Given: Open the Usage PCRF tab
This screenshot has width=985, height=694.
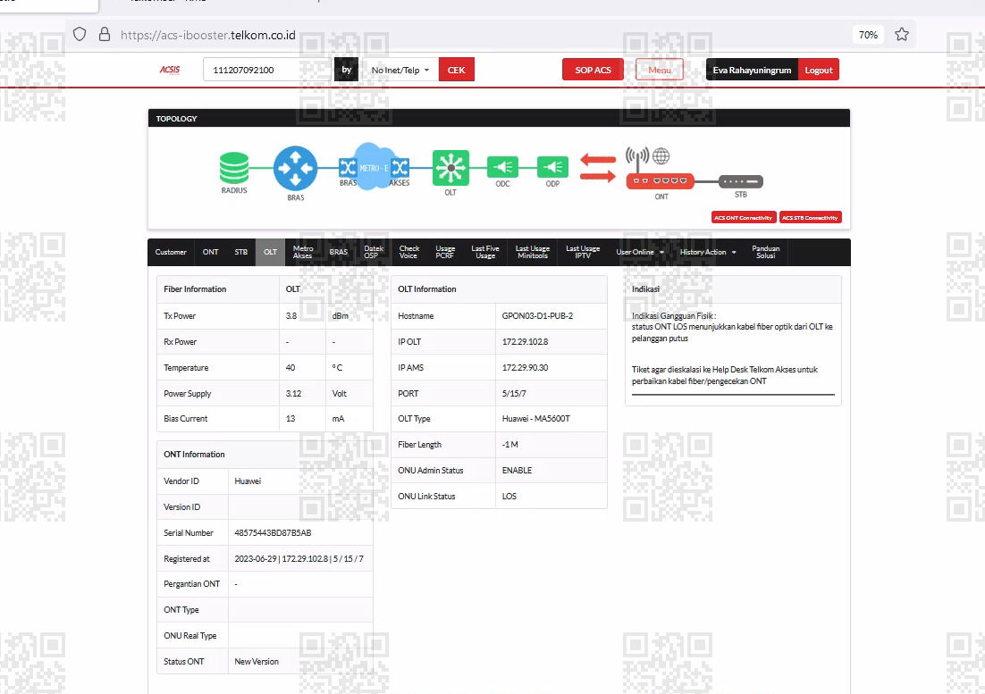Looking at the screenshot, I should click(445, 252).
